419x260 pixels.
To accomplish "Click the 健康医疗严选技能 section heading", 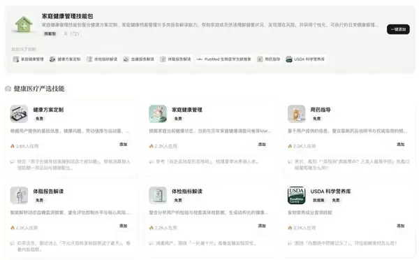I will (39, 89).
